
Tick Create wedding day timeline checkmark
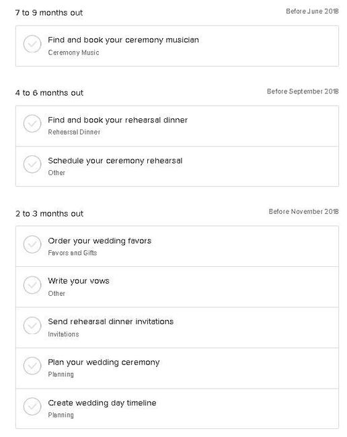32,406
